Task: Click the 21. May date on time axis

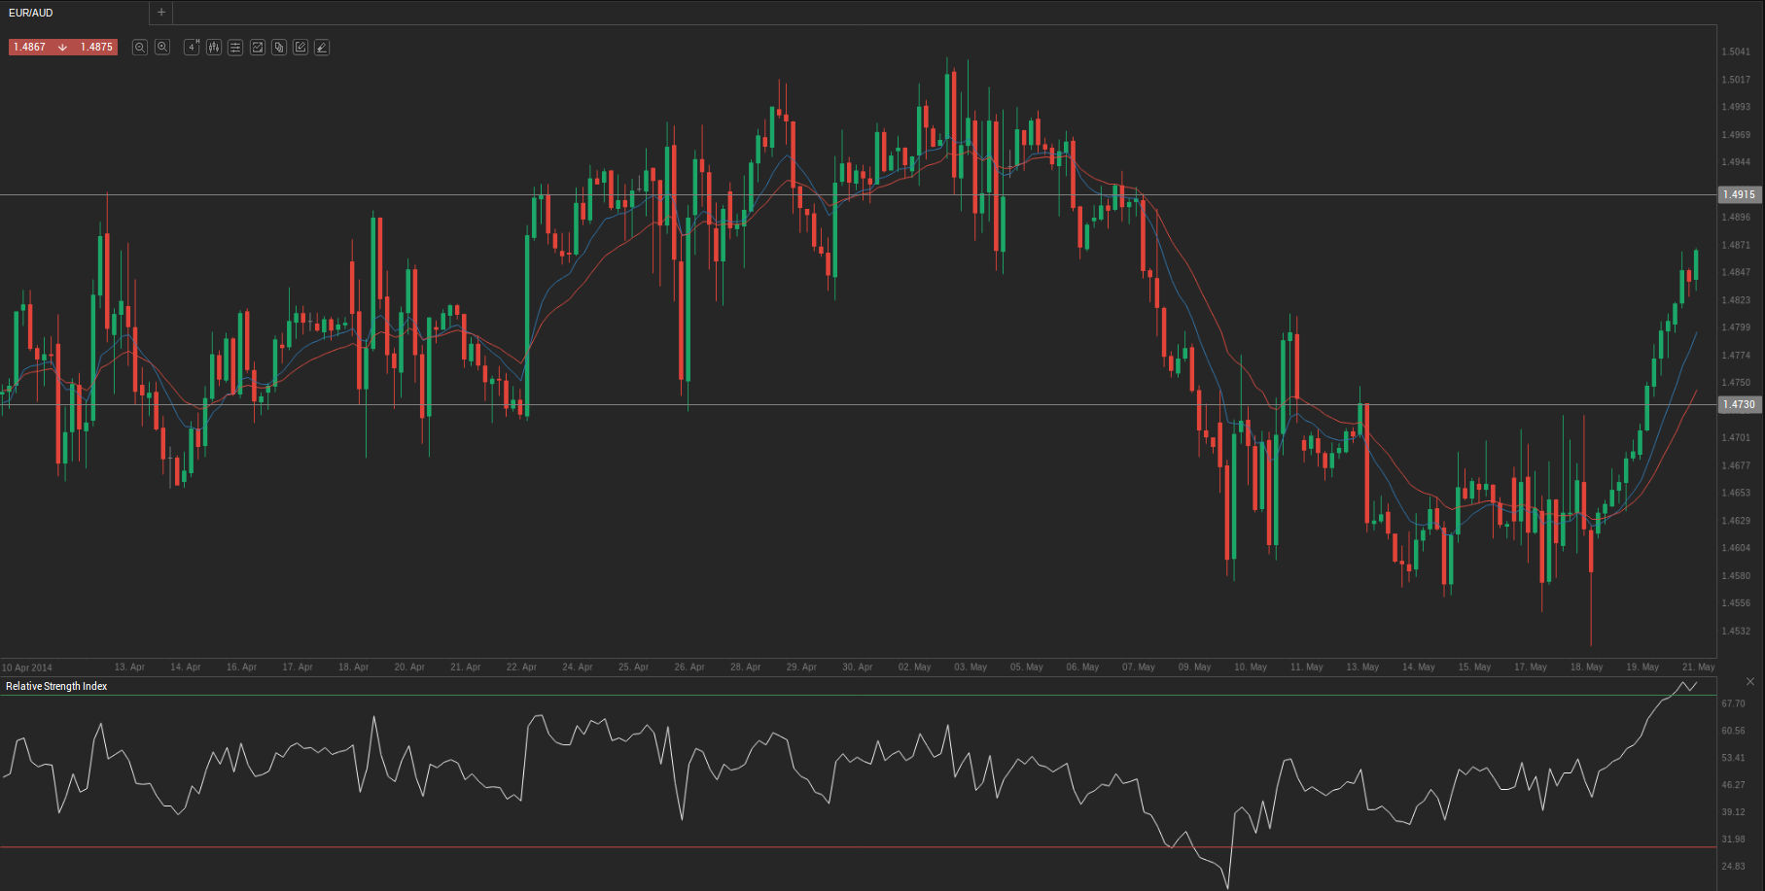Action: tap(1698, 668)
